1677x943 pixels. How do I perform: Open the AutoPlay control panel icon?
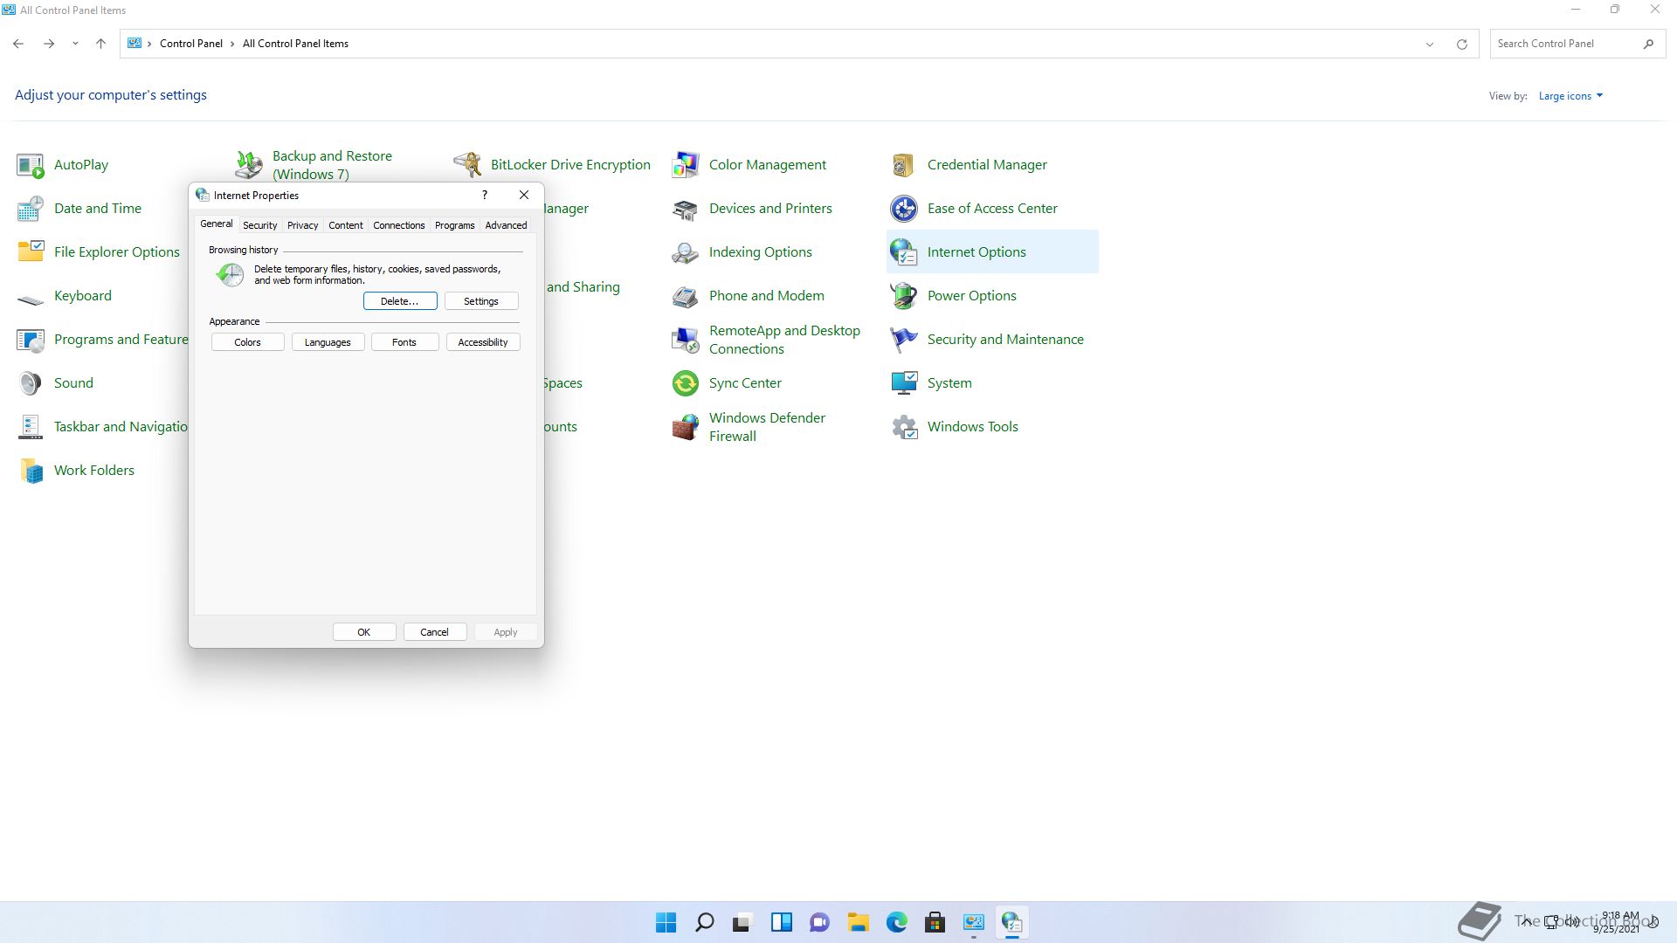(x=31, y=165)
